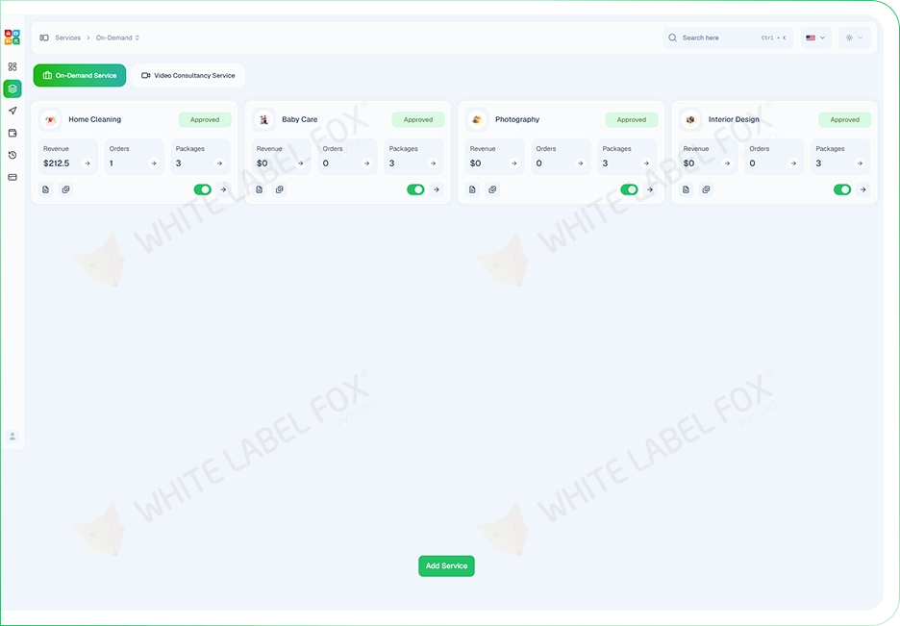The image size is (900, 626).
Task: Click the Interior Design title text
Action: 734,119
